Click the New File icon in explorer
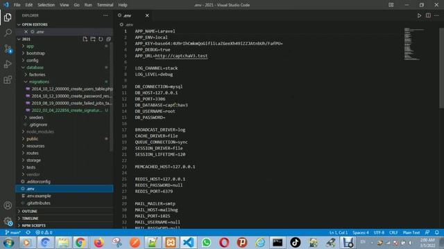444x249 pixels. coord(85,39)
